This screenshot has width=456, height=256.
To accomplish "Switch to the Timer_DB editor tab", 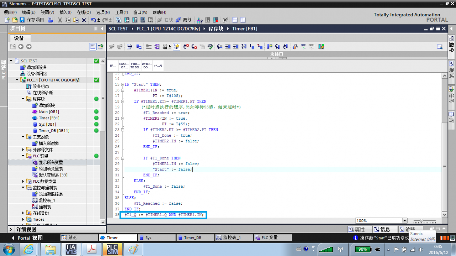I will 195,237.
